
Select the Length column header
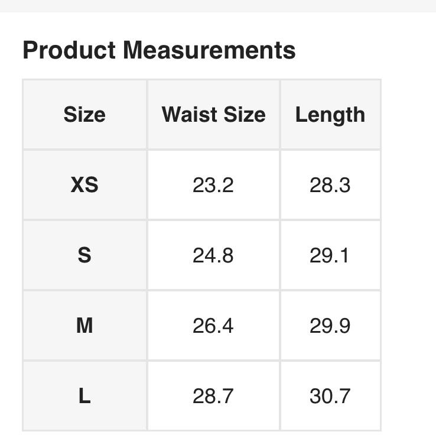coord(330,115)
